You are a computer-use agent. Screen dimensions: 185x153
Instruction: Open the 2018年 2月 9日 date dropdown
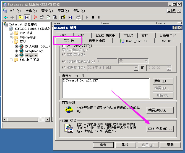point(136,68)
